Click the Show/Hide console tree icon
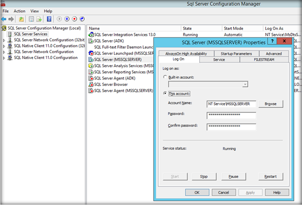Image resolution: width=302 pixels, height=205 pixels. 31,19
